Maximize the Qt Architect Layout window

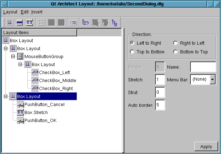pyautogui.click(x=217, y=4)
